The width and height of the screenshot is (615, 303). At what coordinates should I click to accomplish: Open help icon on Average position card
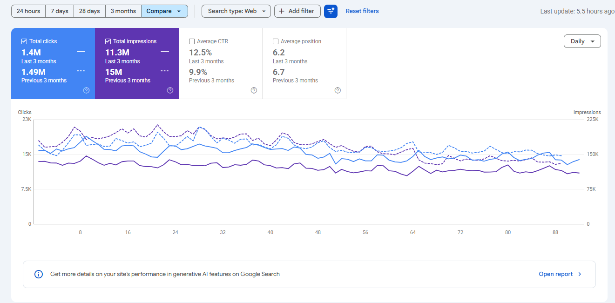pos(338,90)
